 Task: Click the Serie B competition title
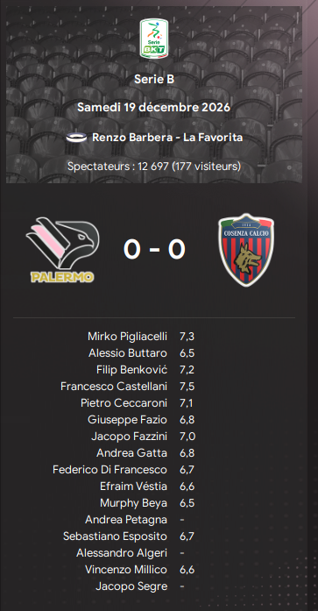154,80
